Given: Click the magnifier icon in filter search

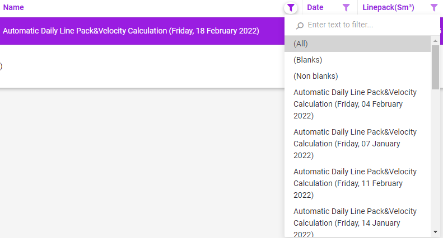Looking at the screenshot, I should coord(300,25).
